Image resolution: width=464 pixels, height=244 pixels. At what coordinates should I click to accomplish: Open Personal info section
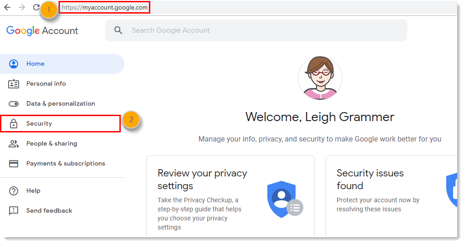(x=46, y=84)
